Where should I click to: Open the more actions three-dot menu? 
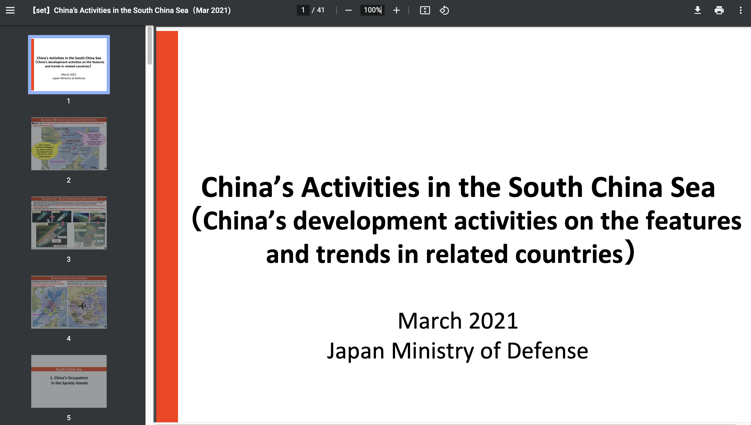(x=740, y=10)
